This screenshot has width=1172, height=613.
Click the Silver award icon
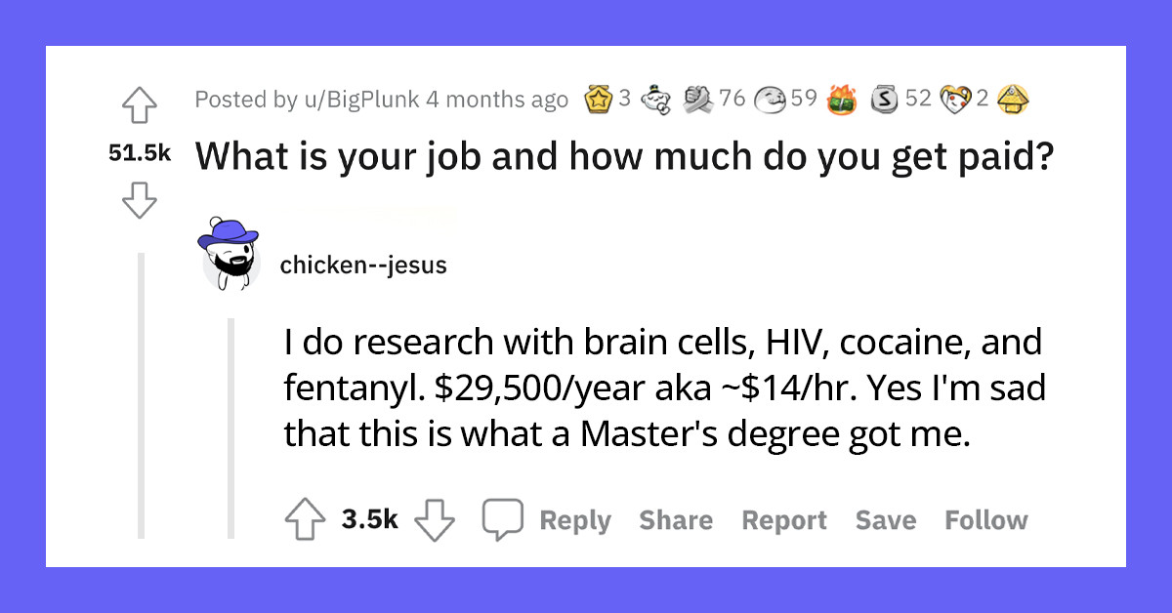click(x=883, y=97)
